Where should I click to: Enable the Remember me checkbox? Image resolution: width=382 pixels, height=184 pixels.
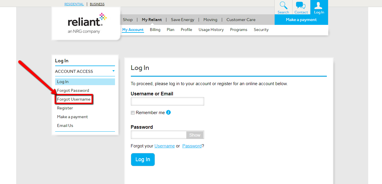[x=133, y=113]
